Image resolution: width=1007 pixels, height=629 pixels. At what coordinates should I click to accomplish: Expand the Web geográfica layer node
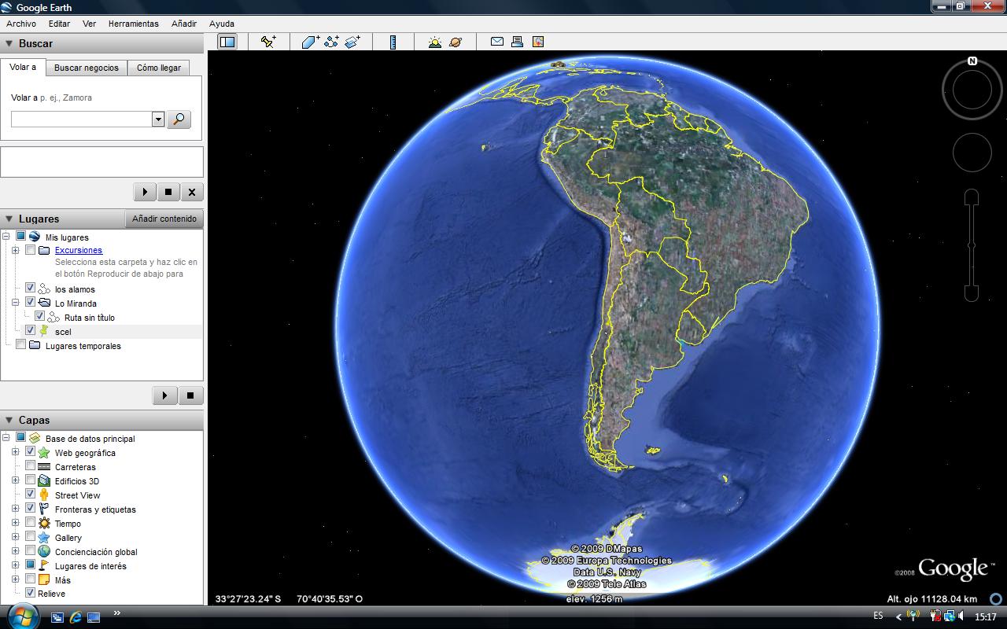(x=16, y=452)
